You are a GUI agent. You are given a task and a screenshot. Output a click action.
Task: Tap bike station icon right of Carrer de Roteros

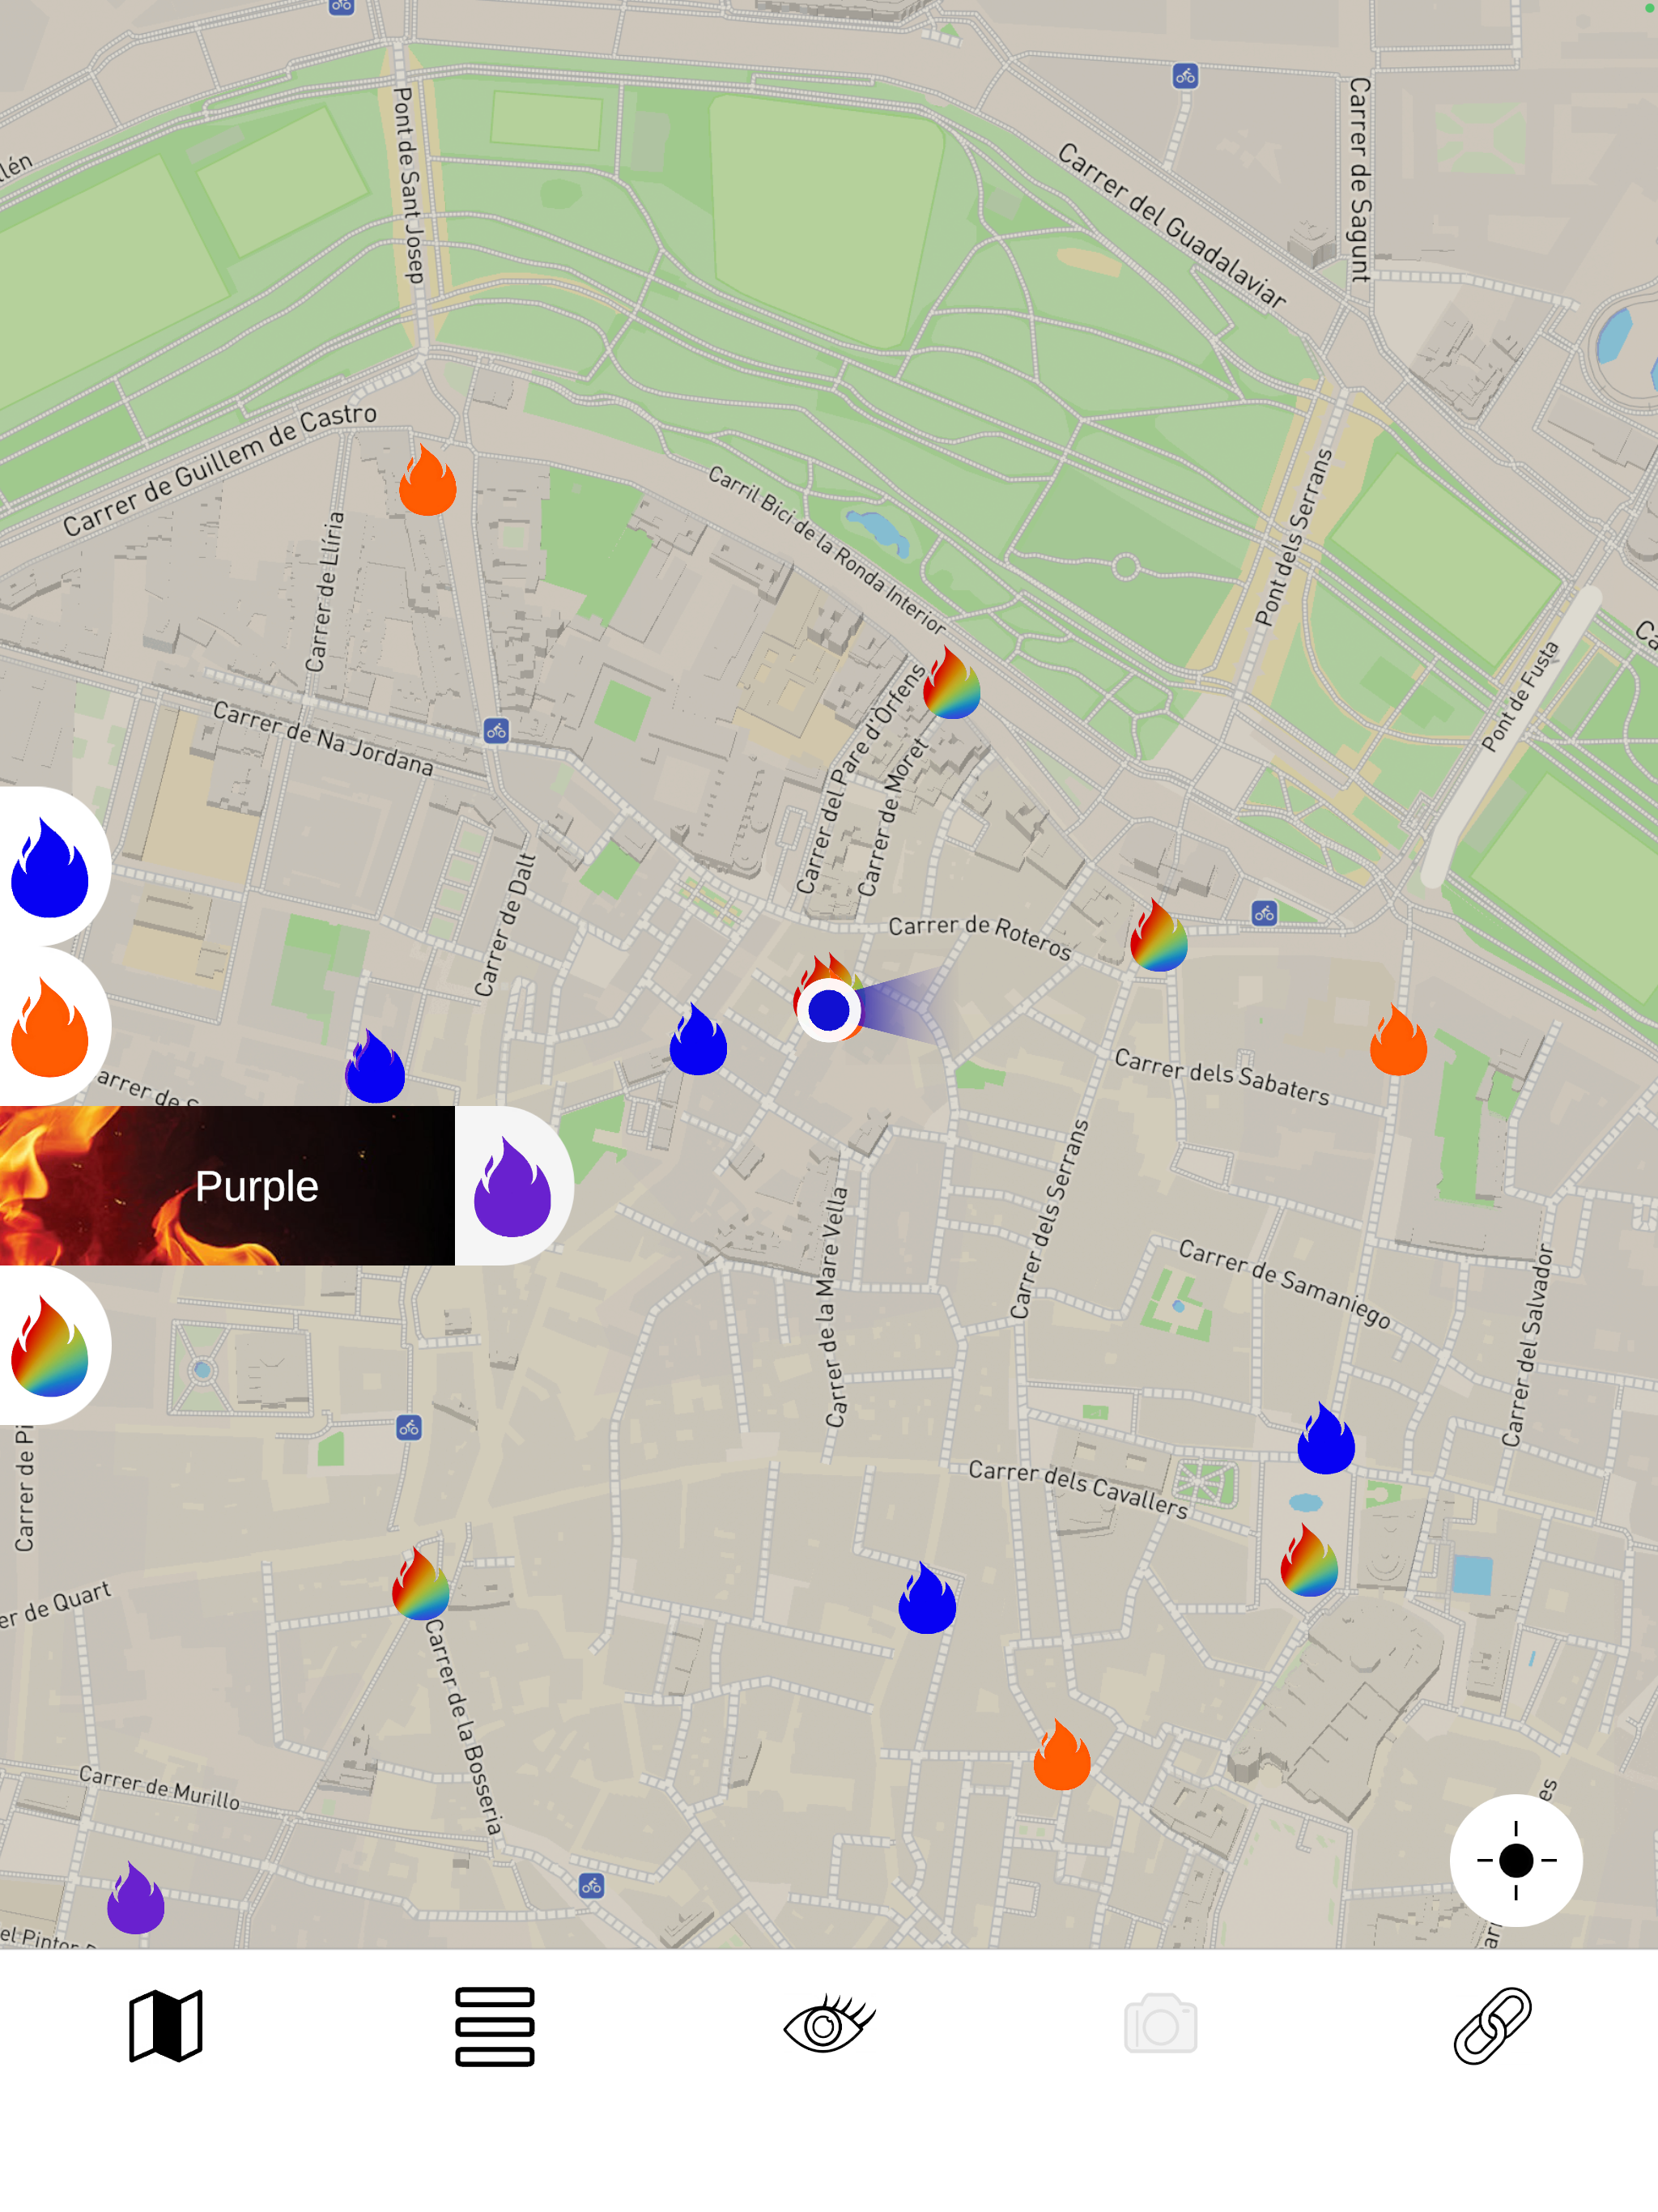1264,913
